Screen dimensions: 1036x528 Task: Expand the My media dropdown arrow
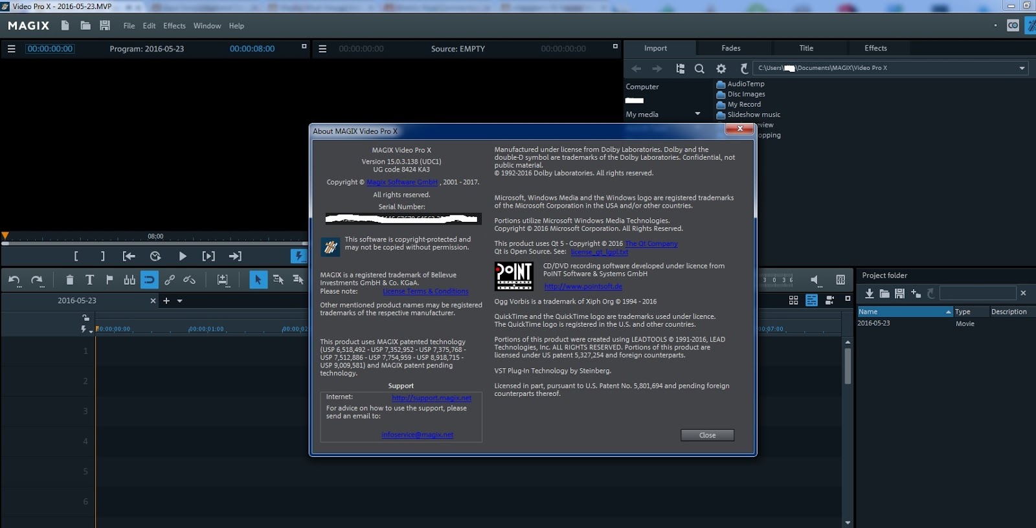697,114
